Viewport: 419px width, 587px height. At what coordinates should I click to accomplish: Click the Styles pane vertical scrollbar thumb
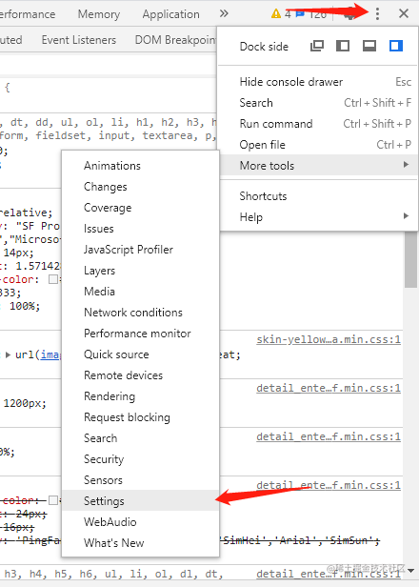(x=410, y=259)
